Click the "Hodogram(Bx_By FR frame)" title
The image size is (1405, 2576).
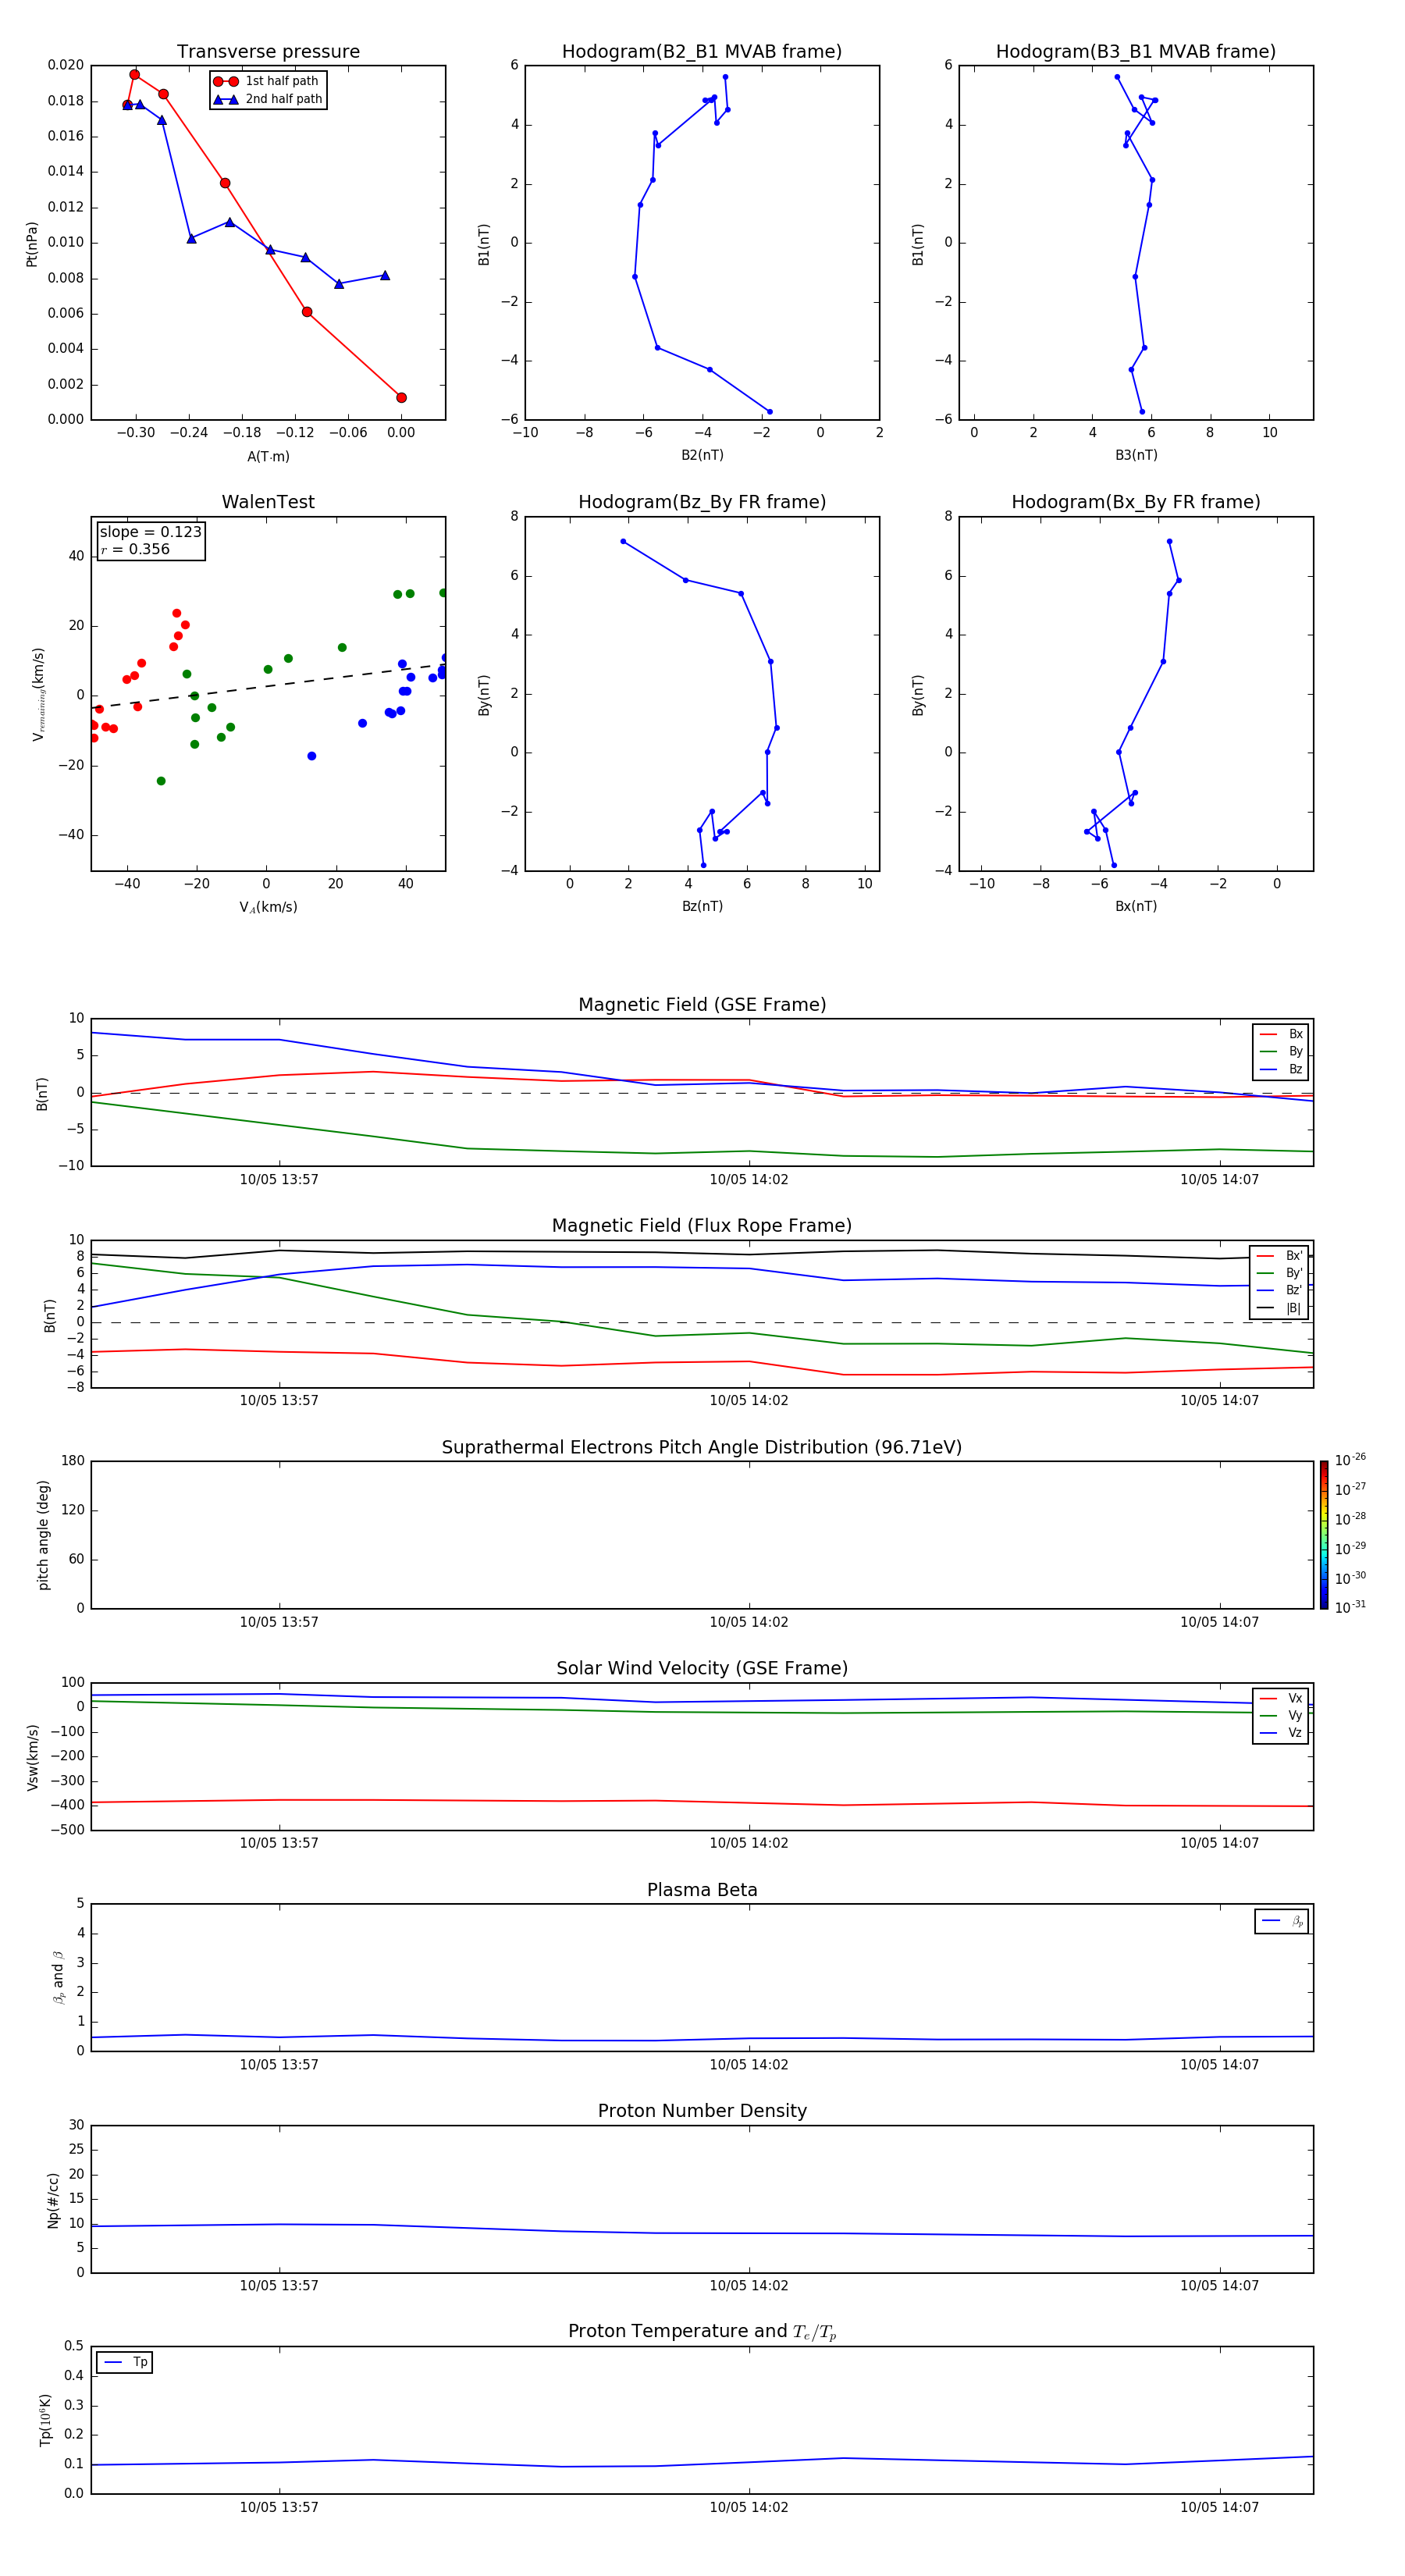(x=1136, y=502)
